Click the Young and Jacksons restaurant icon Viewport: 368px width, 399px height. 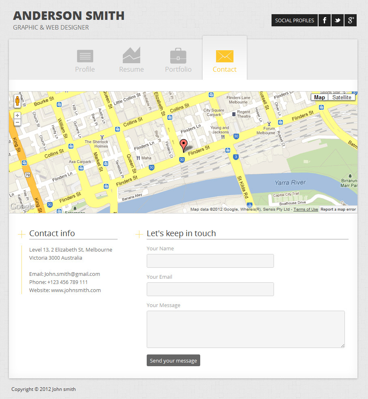pyautogui.click(x=223, y=137)
